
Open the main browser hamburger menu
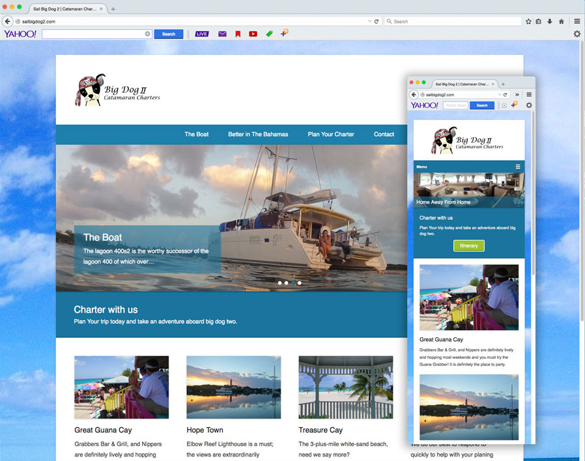(577, 21)
